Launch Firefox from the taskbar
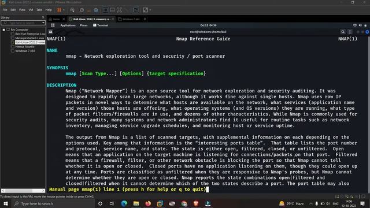This screenshot has width=370, height=208. click(x=148, y=203)
